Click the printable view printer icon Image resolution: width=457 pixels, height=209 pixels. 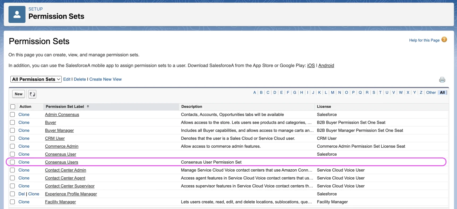442,80
